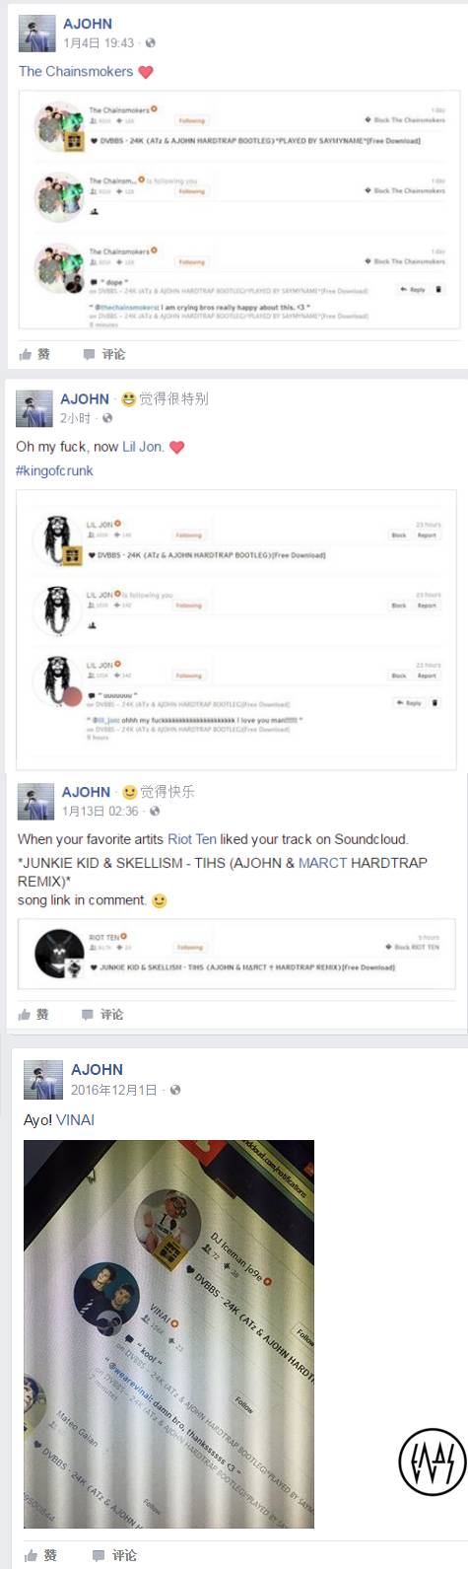Like the Chainsmokers post
Viewport: 468px width, 1569px height.
[34, 354]
